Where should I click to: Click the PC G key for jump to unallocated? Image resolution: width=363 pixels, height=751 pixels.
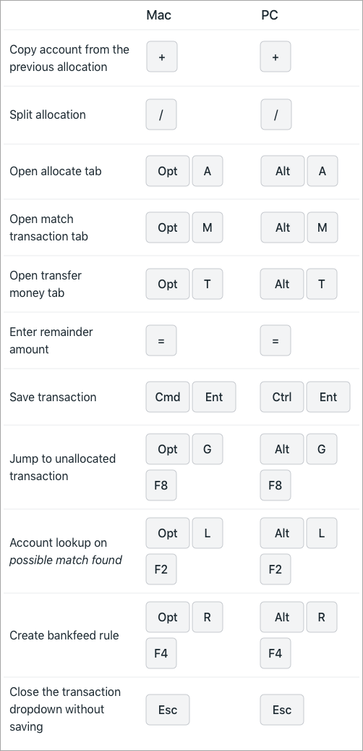coord(321,449)
